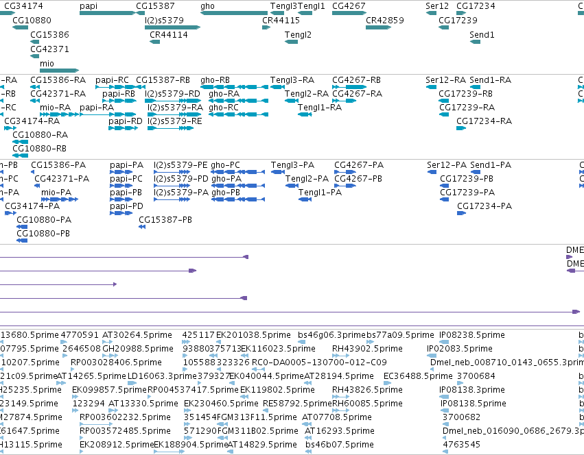Click the CG4267 gene label

(349, 6)
